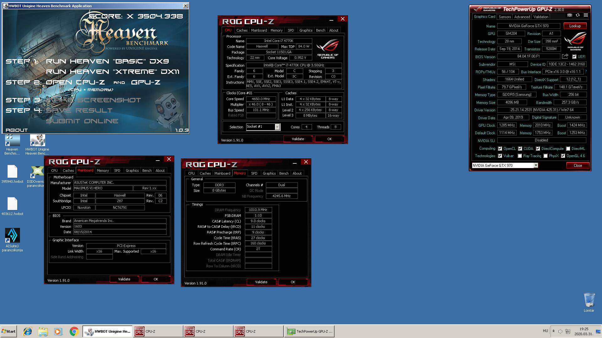Open the SPD tab in the CPU-Z Memory window

(254, 173)
